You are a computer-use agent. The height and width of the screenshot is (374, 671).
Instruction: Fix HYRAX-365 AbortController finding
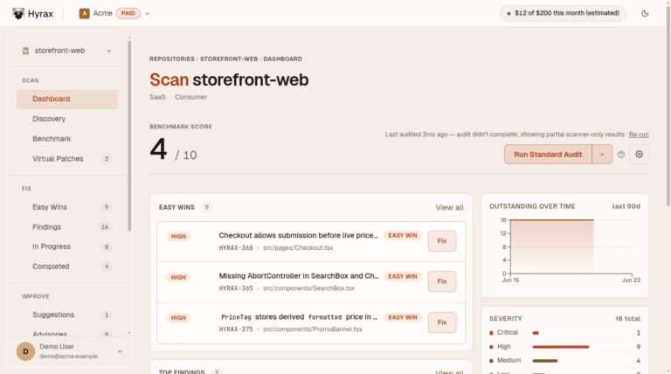click(442, 281)
